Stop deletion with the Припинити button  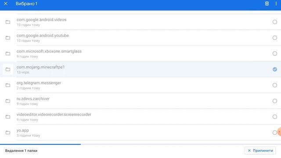260,151
